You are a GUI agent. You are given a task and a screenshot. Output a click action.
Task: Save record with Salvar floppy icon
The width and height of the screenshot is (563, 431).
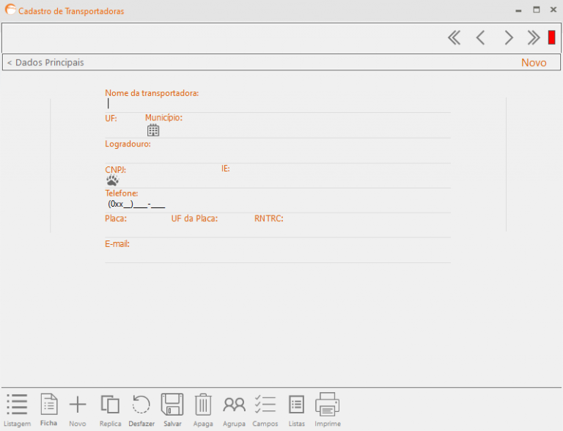(172, 405)
